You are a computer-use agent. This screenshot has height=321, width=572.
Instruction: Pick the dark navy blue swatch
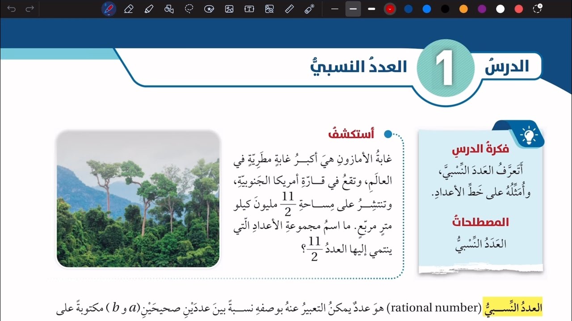point(408,9)
